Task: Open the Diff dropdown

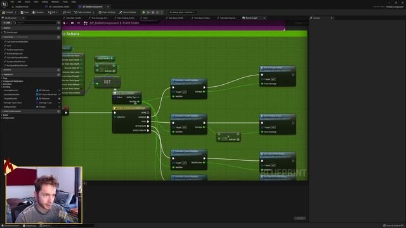Action: 53,12
